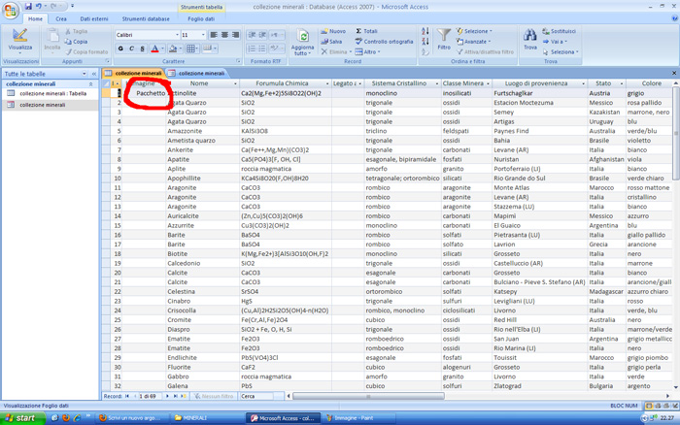Switch to second collezione minerali document tab

point(197,73)
